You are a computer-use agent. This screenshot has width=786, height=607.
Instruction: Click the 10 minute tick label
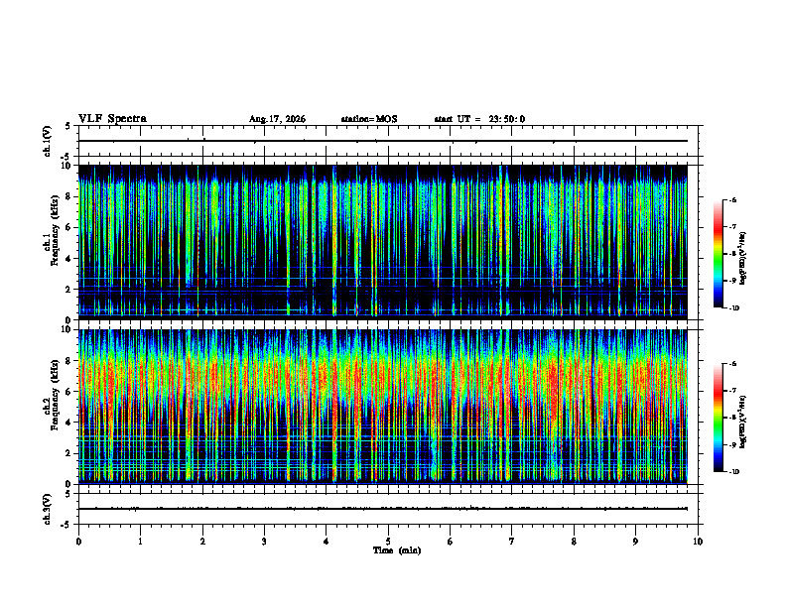tap(698, 542)
